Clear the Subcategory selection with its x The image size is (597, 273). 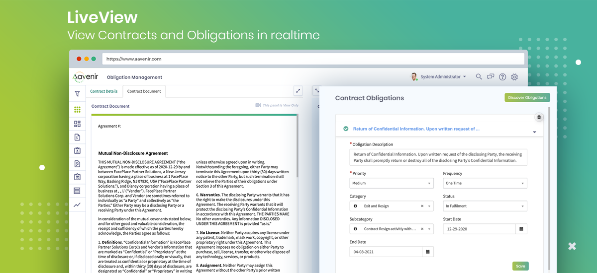point(422,229)
